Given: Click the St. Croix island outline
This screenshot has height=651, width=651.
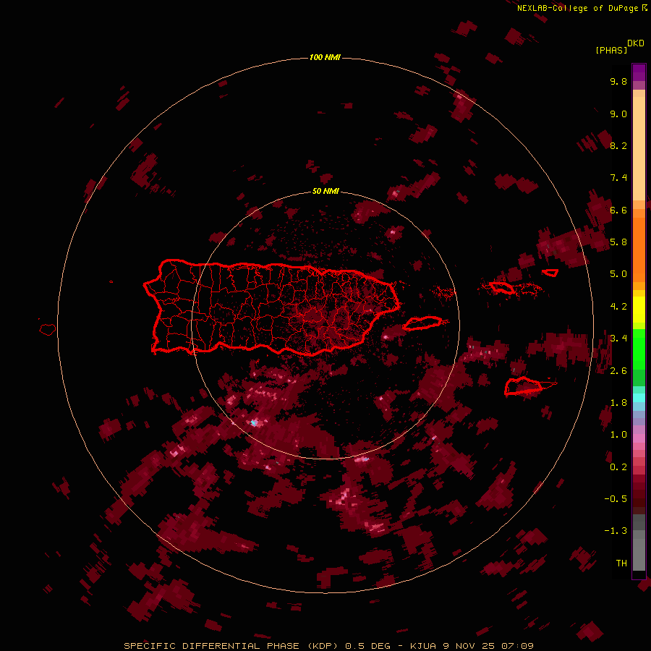Looking at the screenshot, I should 523,386.
